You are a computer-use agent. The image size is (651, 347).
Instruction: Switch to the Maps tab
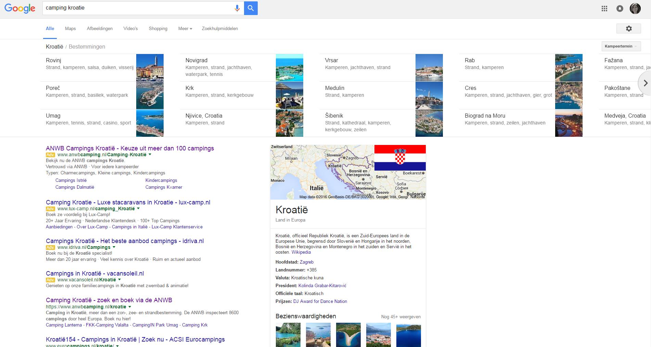[x=71, y=29]
